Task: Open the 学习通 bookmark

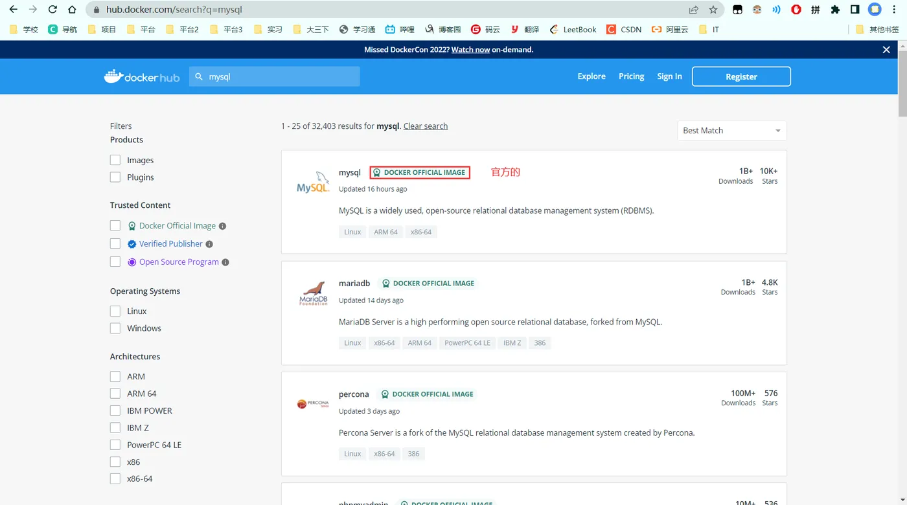Action: click(x=358, y=29)
